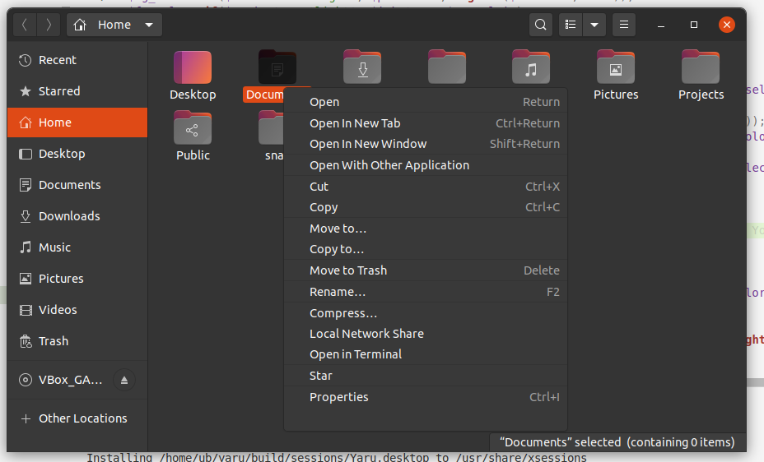
Task: Select Home in the sidebar
Action: click(77, 122)
